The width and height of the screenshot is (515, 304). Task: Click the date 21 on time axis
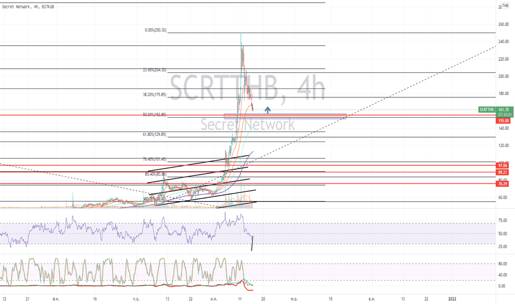pyautogui.click(x=28, y=299)
